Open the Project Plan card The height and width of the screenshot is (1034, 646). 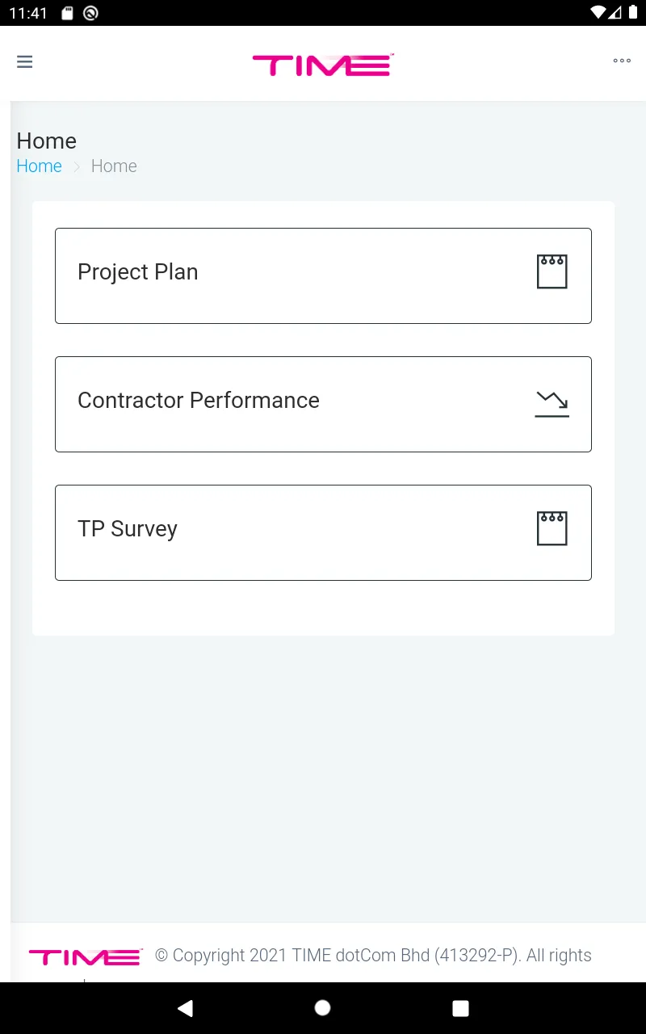coord(323,275)
